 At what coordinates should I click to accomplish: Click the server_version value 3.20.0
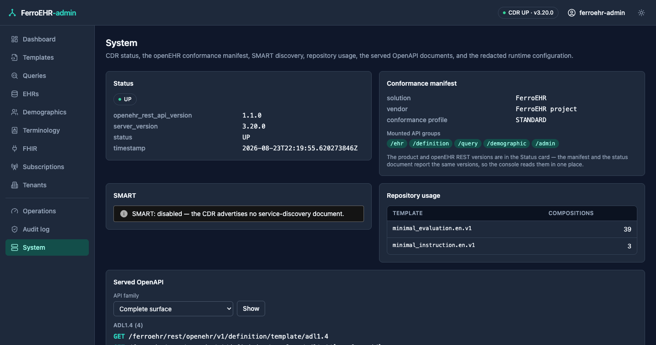[x=254, y=126]
